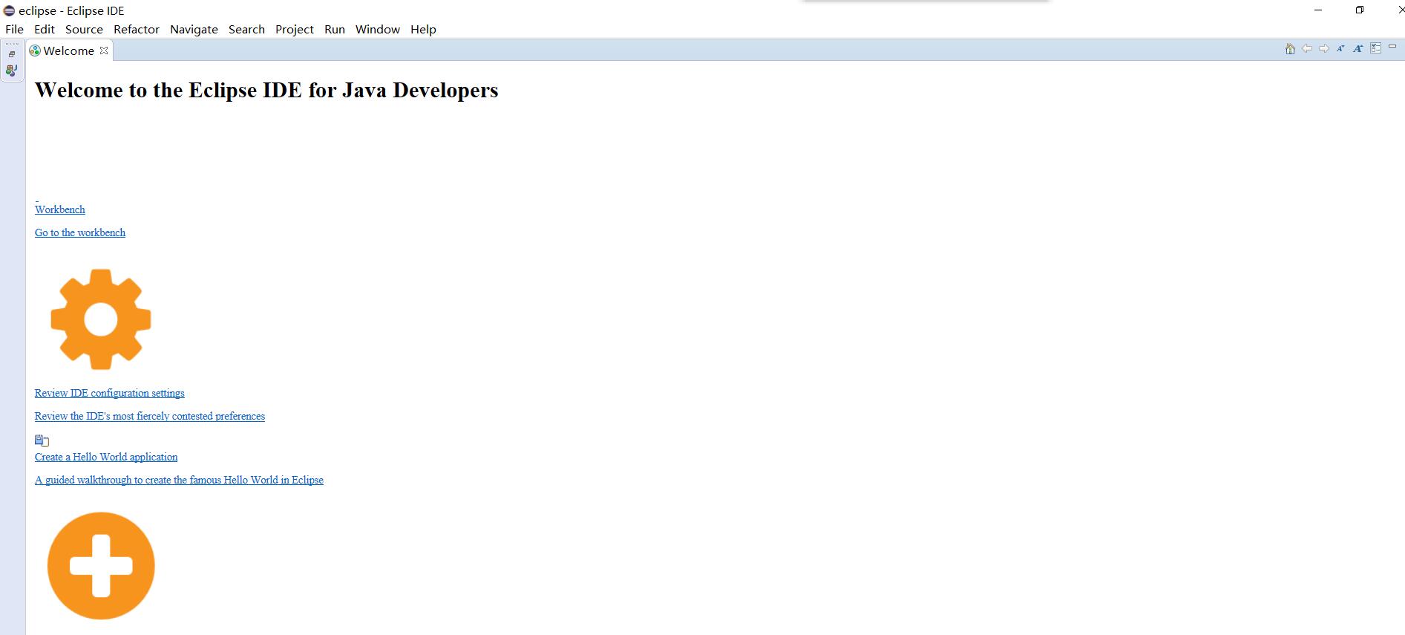Click the guided walkthrough Hello World link
This screenshot has height=635, width=1405.
tap(179, 480)
